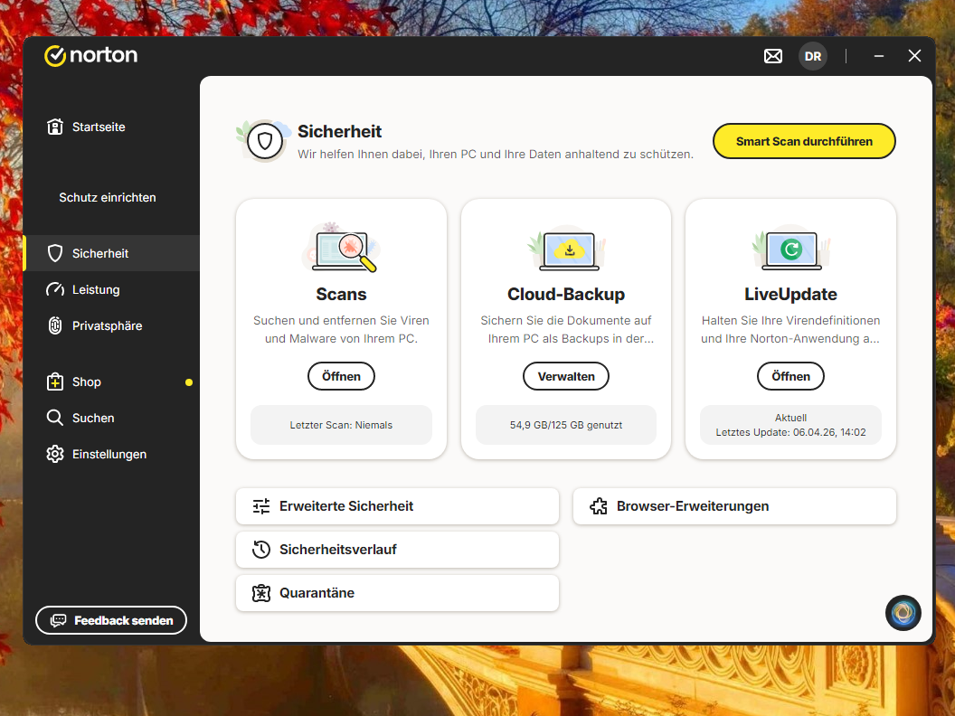Click Suchen in the sidebar
The height and width of the screenshot is (716, 955).
pyautogui.click(x=93, y=419)
